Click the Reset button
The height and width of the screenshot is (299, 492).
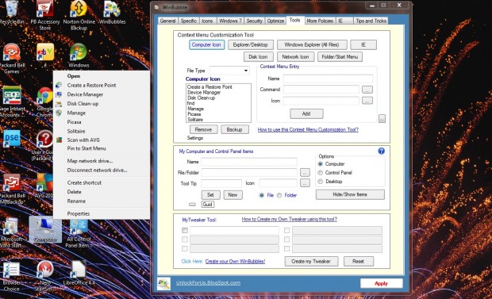[x=359, y=262]
